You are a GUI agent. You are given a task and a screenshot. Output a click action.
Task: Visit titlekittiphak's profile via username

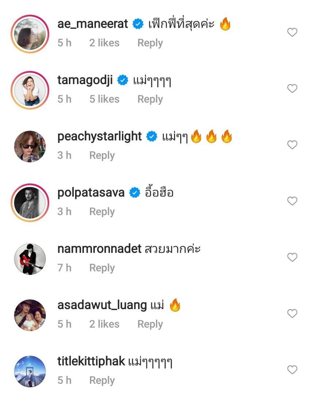click(91, 361)
